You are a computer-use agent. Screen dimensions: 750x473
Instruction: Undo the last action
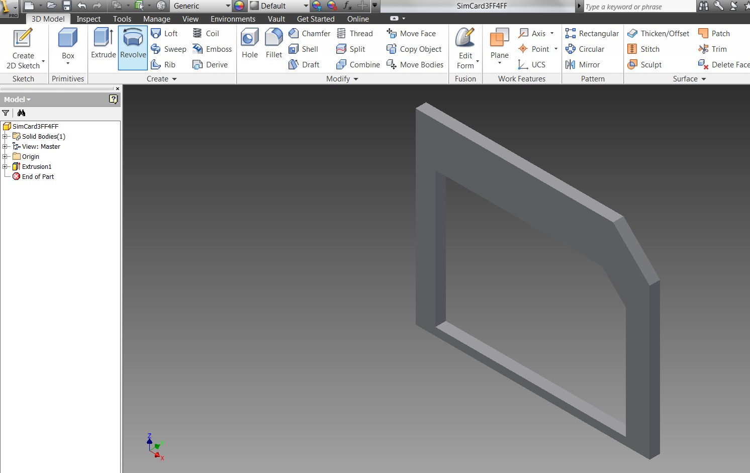(x=82, y=6)
